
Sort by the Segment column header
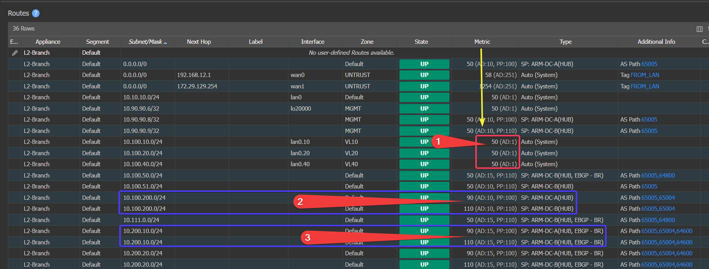(97, 42)
